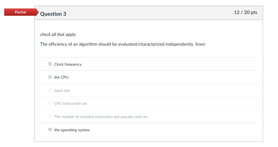Uncheck the Clock frequency checkbox
Viewport: 278px width, 147px height.
click(x=50, y=64)
